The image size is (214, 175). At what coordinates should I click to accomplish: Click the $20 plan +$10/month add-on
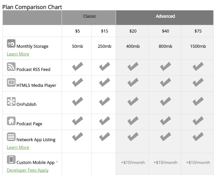tap(133, 163)
